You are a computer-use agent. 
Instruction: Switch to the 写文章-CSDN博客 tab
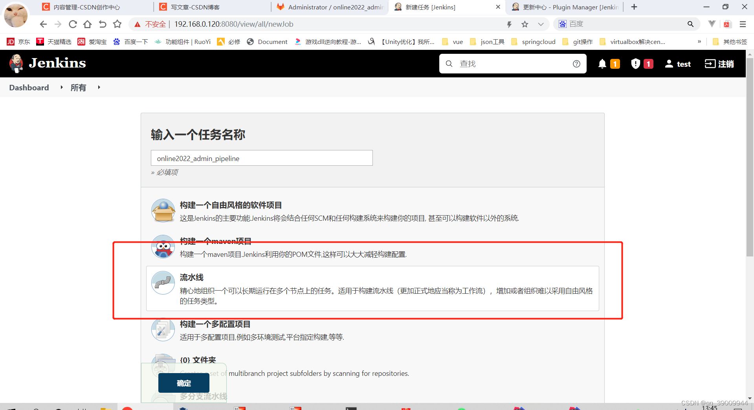[x=212, y=7]
